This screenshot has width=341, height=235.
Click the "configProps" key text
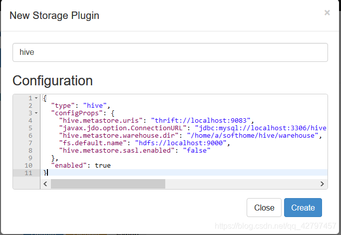click(x=77, y=113)
